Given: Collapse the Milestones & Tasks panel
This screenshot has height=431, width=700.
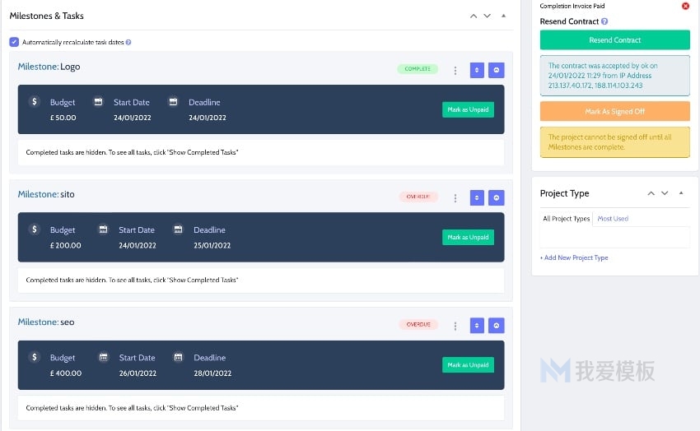Looking at the screenshot, I should click(503, 16).
